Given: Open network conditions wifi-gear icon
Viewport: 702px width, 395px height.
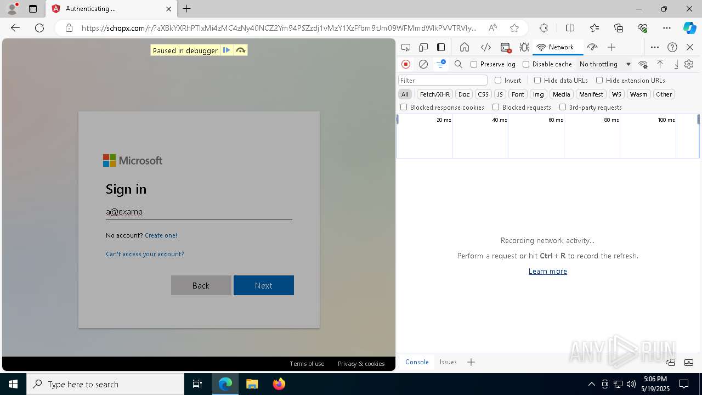Looking at the screenshot, I should pos(643,64).
